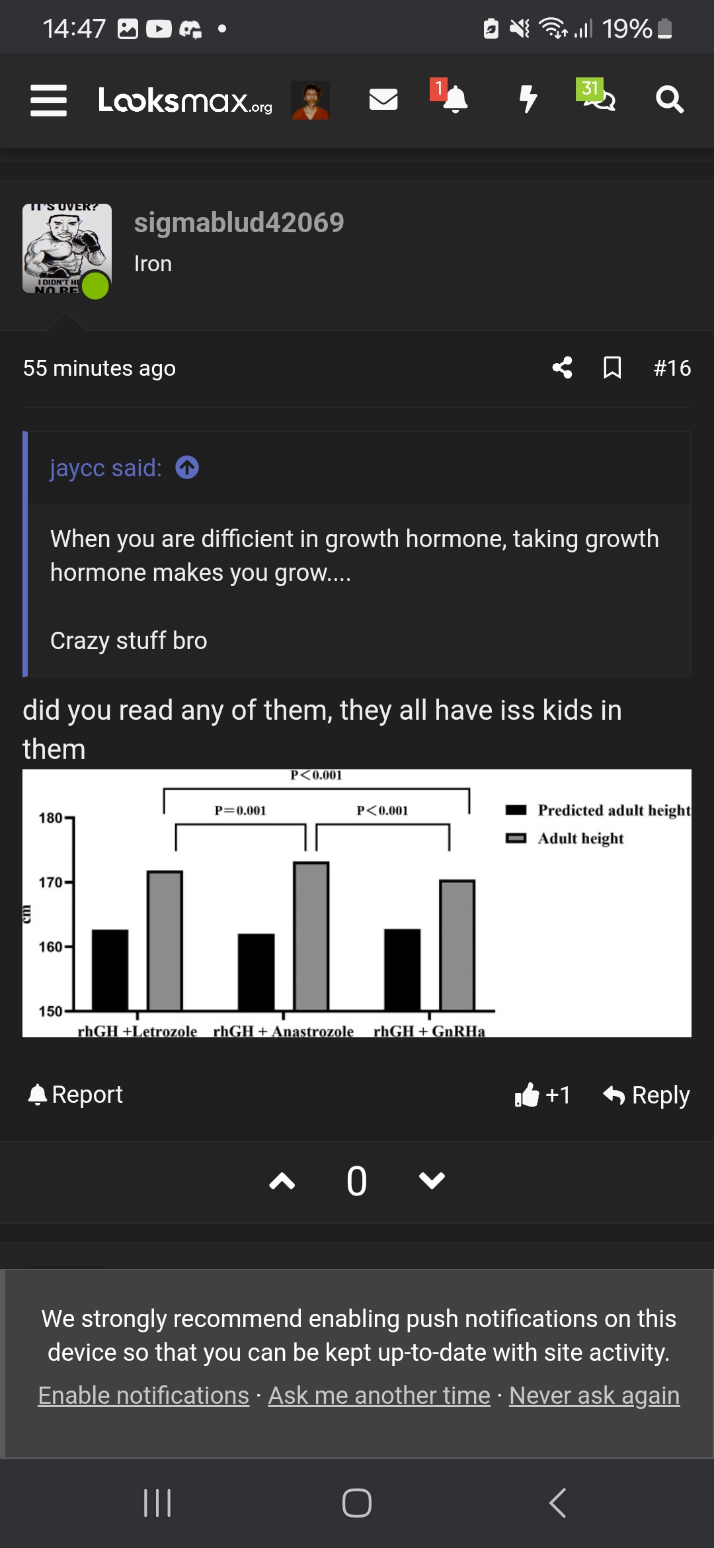Bookmark post #16
Screen dimensions: 714x1548
point(613,368)
